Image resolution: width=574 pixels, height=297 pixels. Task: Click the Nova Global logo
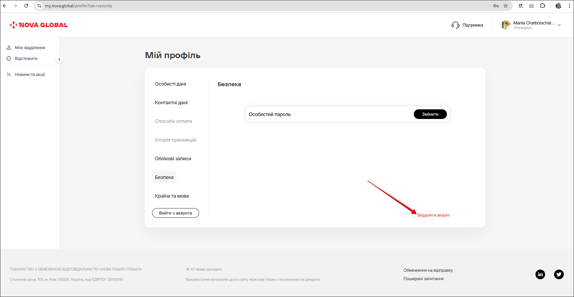pos(39,25)
